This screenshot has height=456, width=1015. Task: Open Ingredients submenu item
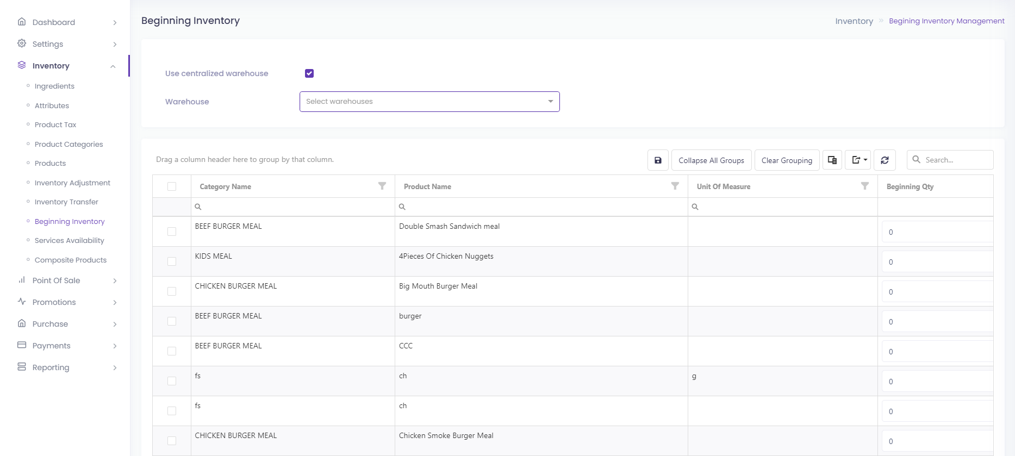pyautogui.click(x=54, y=86)
